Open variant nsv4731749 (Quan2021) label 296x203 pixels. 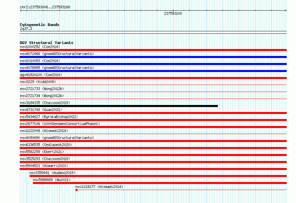point(41,110)
